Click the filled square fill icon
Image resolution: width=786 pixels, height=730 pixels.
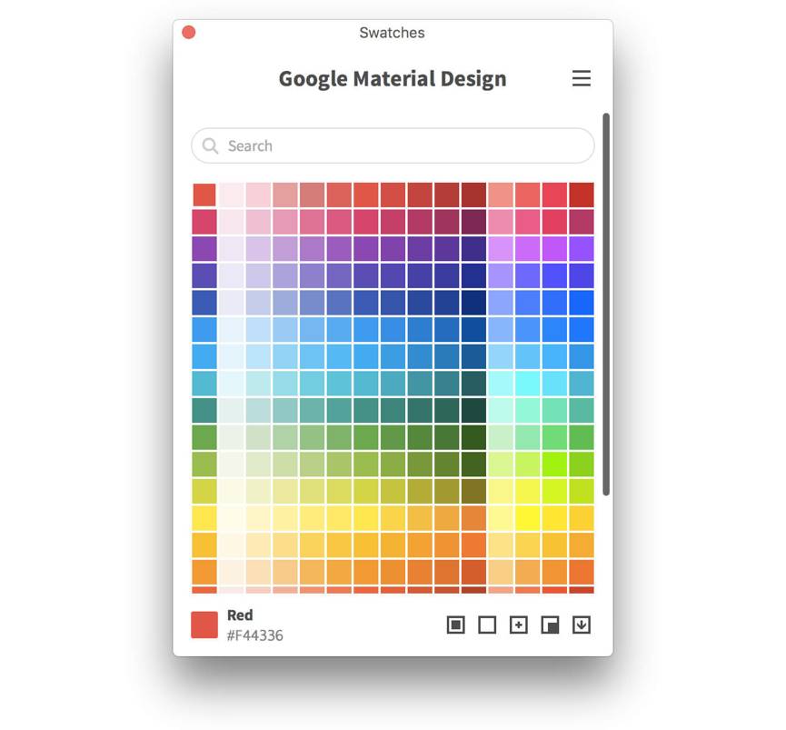(x=455, y=625)
